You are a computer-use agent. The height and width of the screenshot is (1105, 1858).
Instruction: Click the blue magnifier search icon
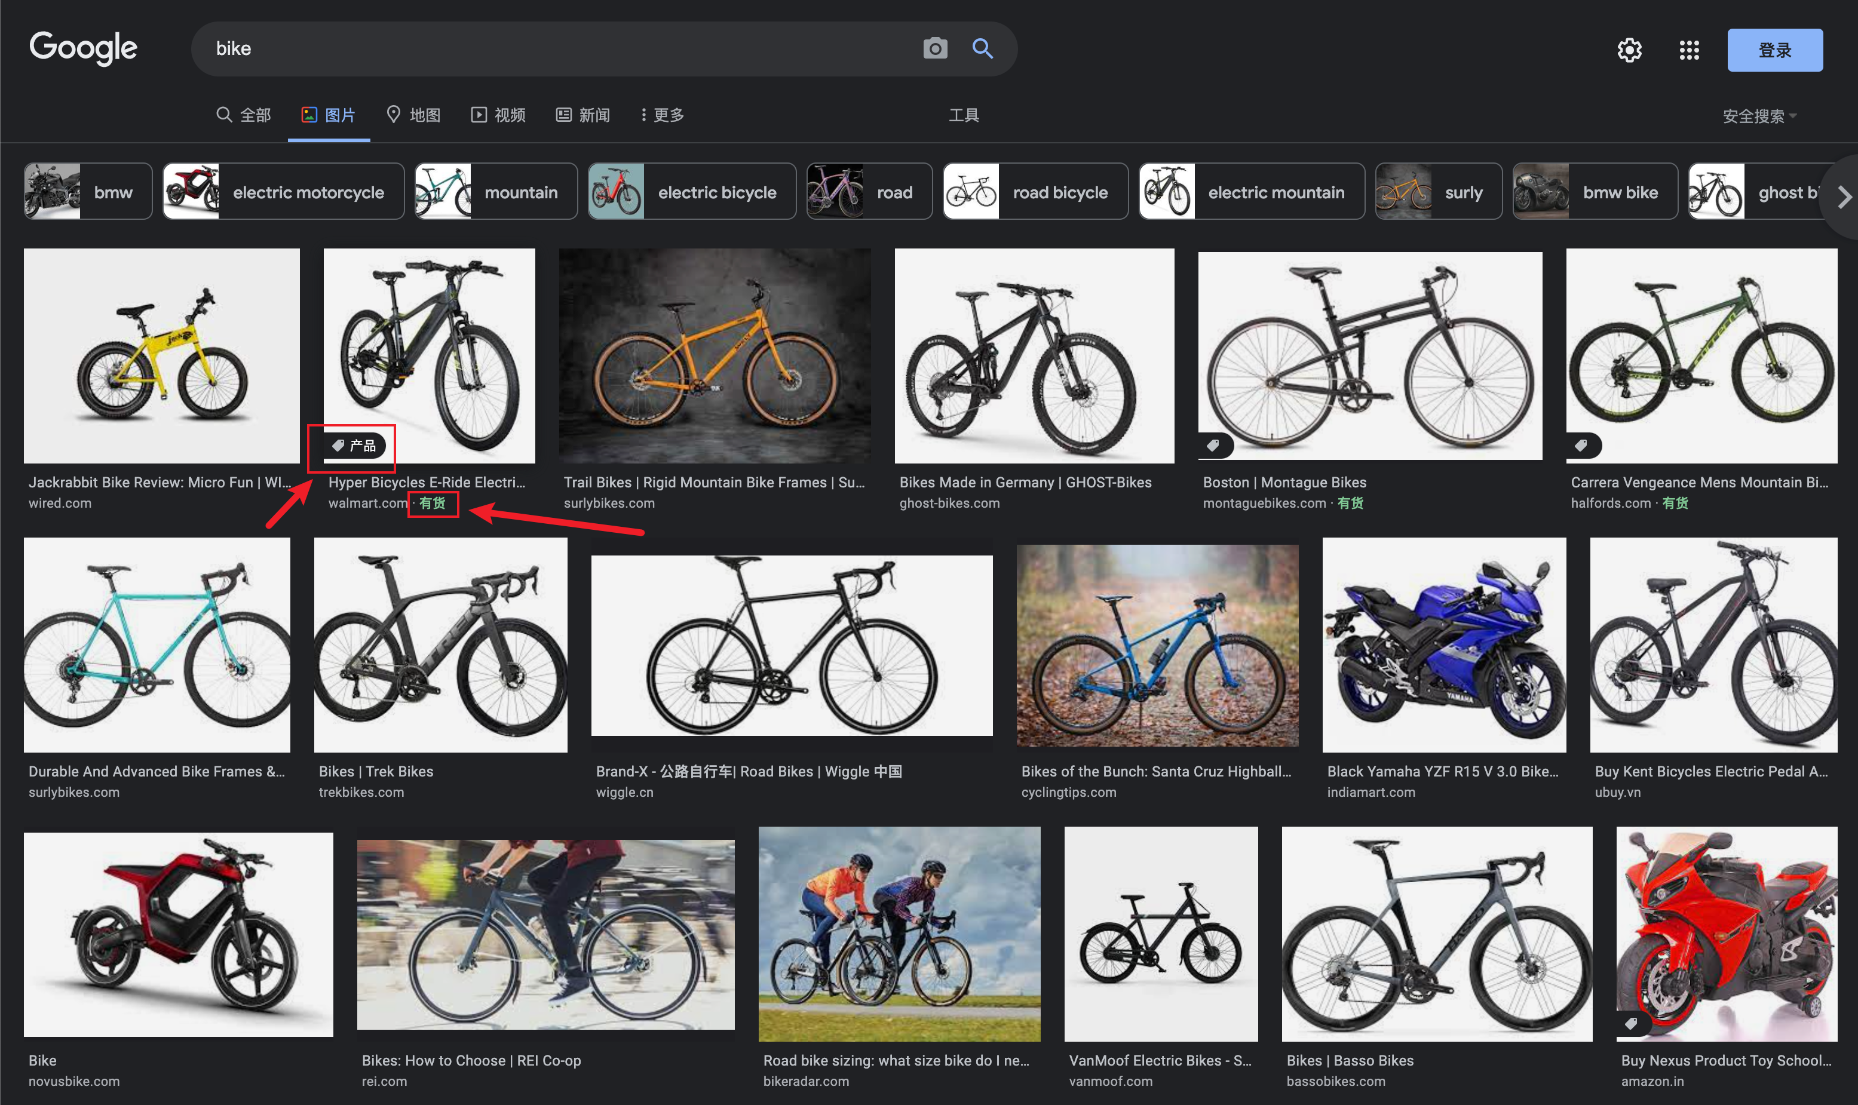[982, 49]
